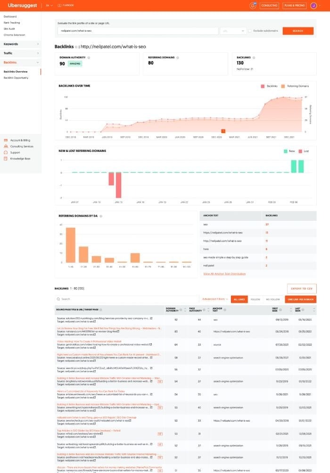Click the Consulting button in header
Image resolution: width=330 pixels, height=473 pixels.
pos(269,6)
